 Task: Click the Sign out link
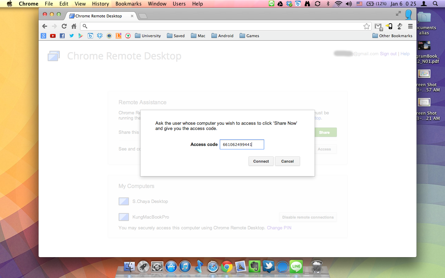pos(388,54)
